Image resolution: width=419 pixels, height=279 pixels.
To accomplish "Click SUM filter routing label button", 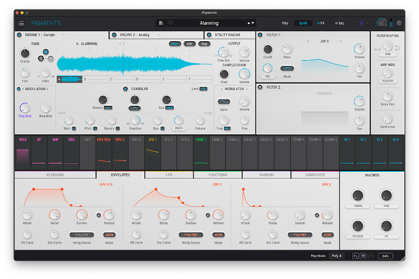I will [387, 54].
